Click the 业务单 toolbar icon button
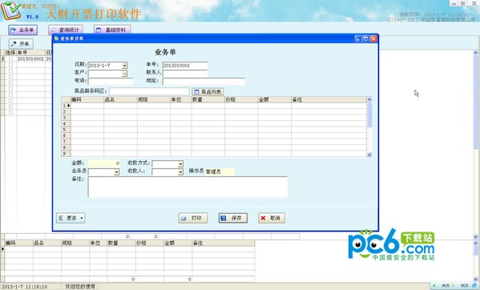 click(x=23, y=30)
